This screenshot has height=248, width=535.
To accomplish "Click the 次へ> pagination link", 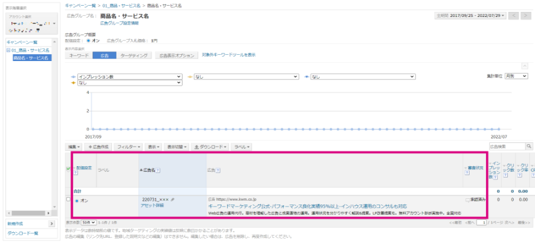I will (x=509, y=222).
